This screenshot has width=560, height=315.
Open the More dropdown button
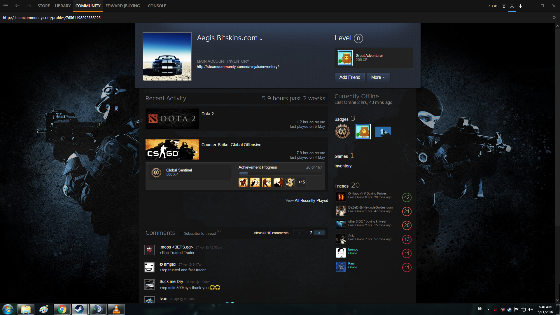378,77
